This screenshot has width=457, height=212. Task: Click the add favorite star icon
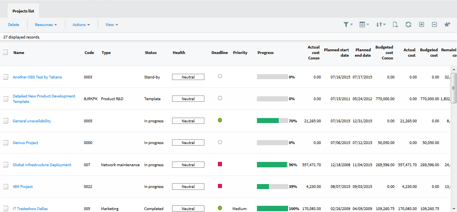[x=447, y=25]
